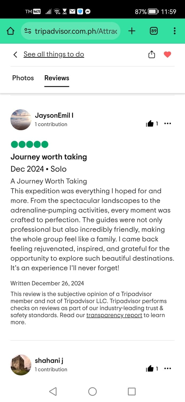
Task: Expand options menu for shahani j's review
Action: [167, 369]
